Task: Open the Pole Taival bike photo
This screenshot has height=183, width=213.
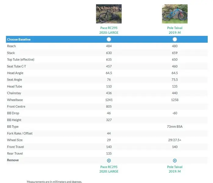Action: (175, 14)
